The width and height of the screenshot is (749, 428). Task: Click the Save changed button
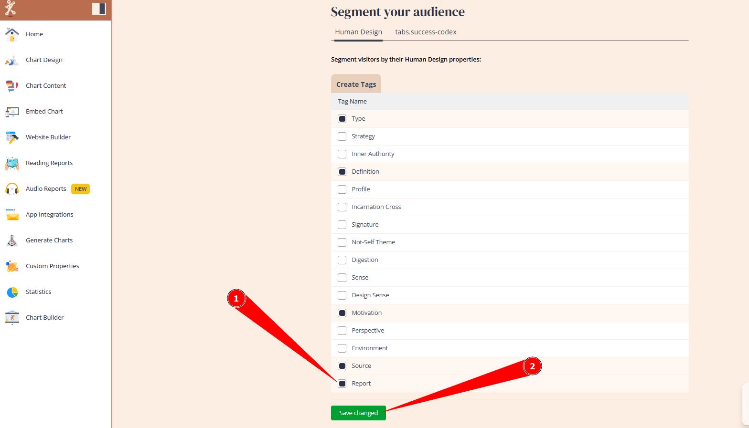tap(358, 413)
